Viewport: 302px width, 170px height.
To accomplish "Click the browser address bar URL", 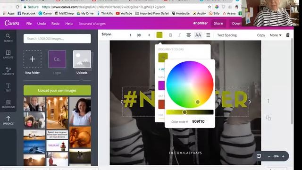I will click(104, 7).
